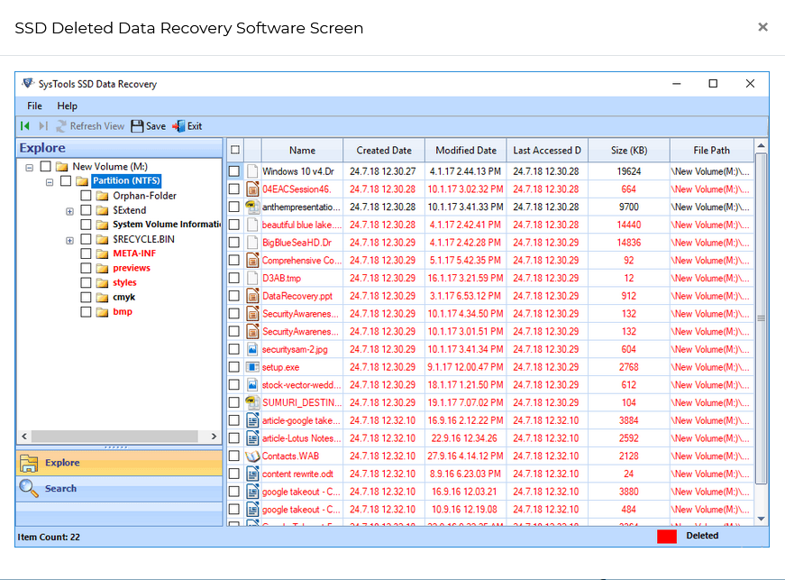
Task: Sort by Created Date column header
Action: coord(384,151)
